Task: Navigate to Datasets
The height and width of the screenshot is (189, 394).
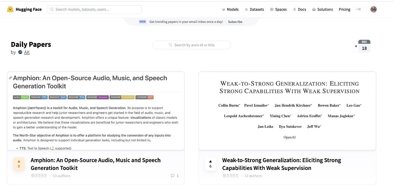Action: pyautogui.click(x=254, y=9)
